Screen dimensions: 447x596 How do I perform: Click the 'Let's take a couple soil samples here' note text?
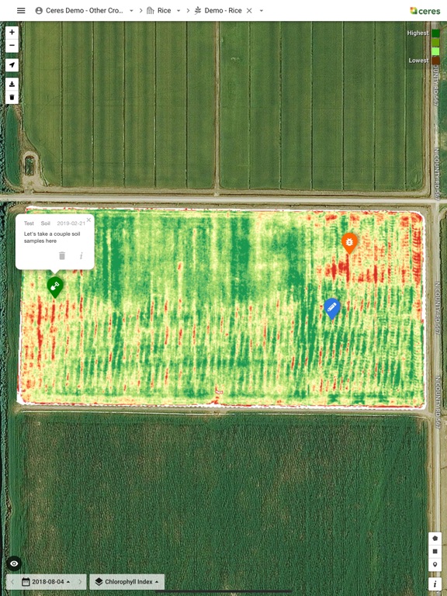[52, 237]
